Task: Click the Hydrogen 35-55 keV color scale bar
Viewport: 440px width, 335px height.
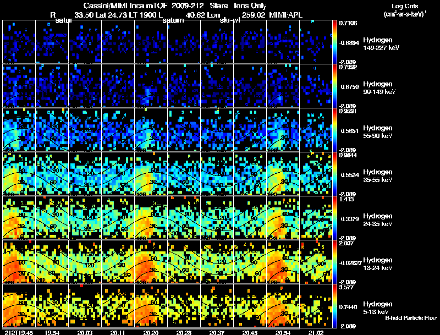Action: [334, 174]
